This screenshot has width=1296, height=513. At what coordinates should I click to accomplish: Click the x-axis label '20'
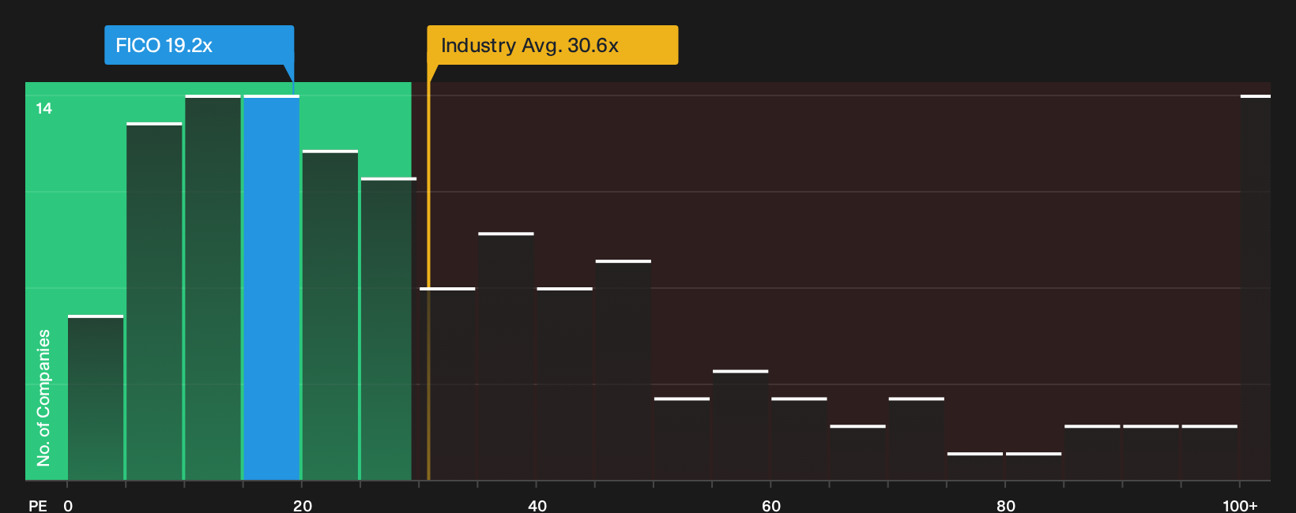[x=303, y=505]
